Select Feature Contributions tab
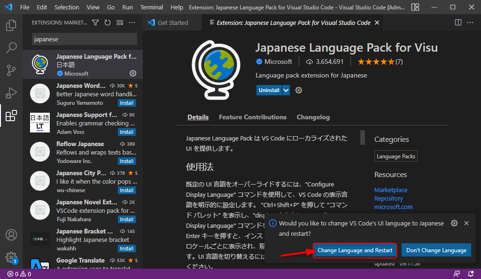The image size is (481, 279). 252,117
